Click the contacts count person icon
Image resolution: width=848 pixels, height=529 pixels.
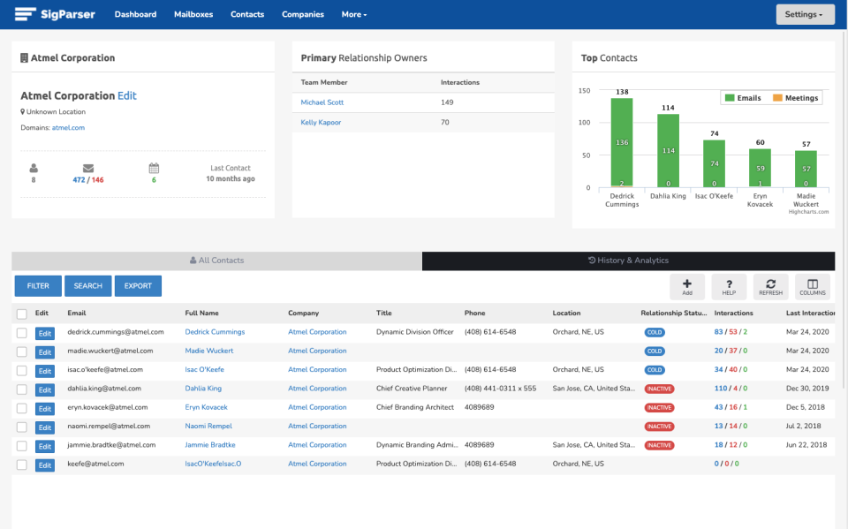pyautogui.click(x=34, y=168)
